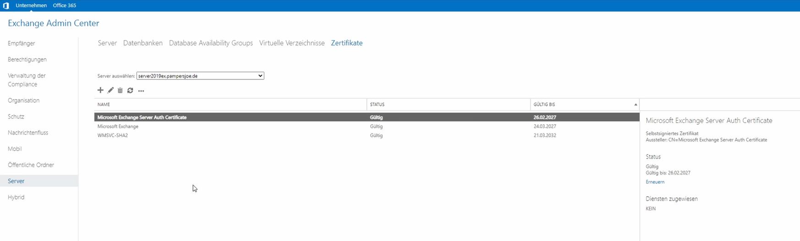Image resolution: width=800 pixels, height=241 pixels.
Task: Open Virtuelle Verzeichnisse tab
Action: (292, 43)
